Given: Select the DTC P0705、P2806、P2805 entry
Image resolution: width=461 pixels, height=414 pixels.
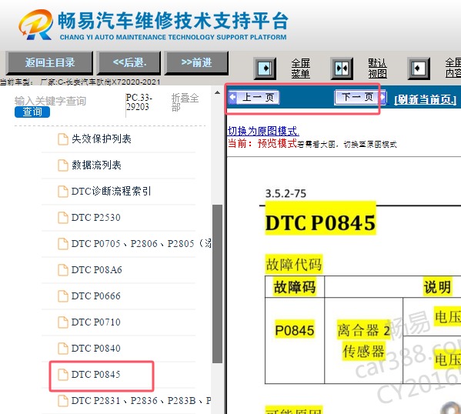Looking at the screenshot, I should tap(141, 243).
